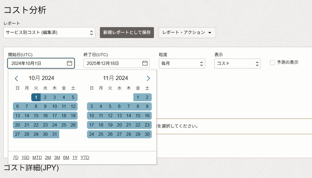Click the start date calendar icon
The width and height of the screenshot is (312, 178).
tap(69, 63)
